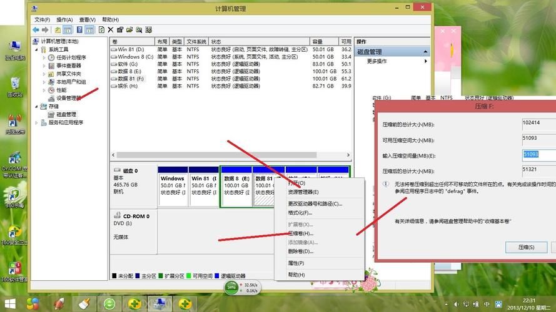Collapse the 存储 tree node
This screenshot has width=556, height=312.
coord(36,107)
